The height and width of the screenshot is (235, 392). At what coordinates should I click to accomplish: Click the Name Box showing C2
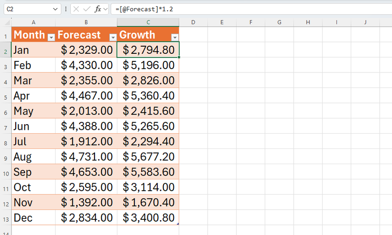[x=32, y=9]
